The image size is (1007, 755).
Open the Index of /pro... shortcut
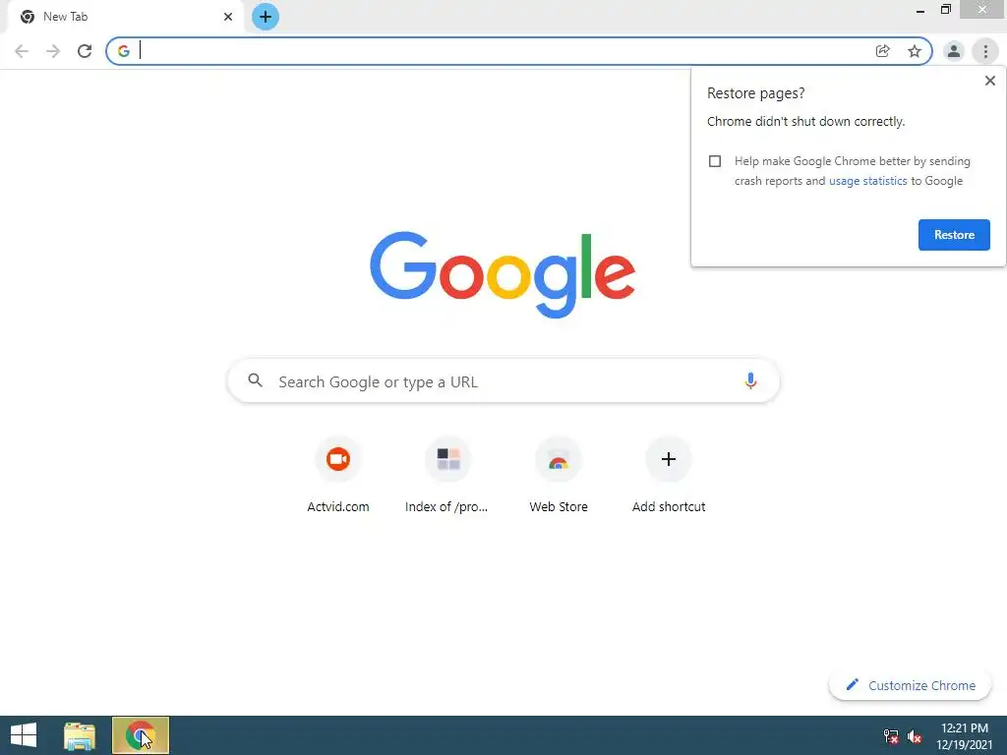(447, 476)
